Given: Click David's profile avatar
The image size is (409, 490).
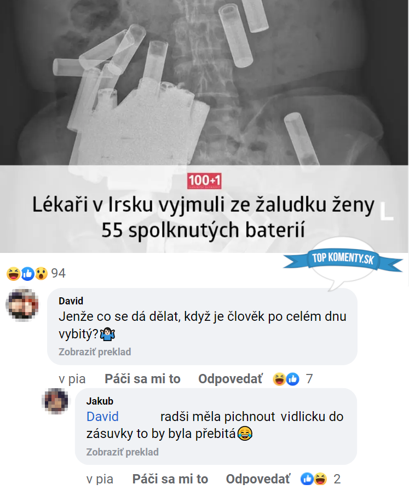Looking at the screenshot, I should tap(22, 305).
